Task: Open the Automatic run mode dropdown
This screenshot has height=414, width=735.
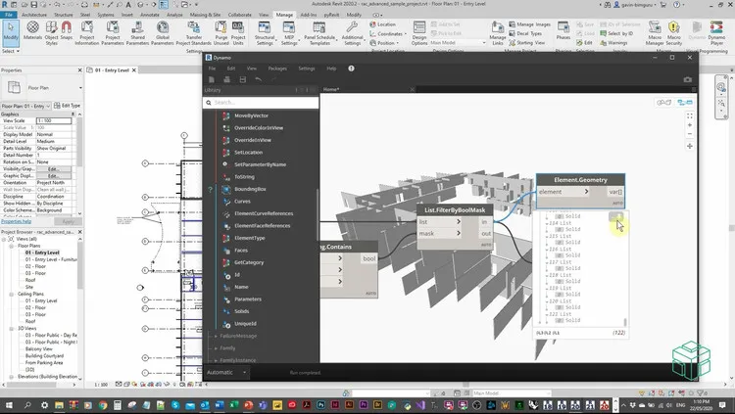Action: [x=226, y=372]
